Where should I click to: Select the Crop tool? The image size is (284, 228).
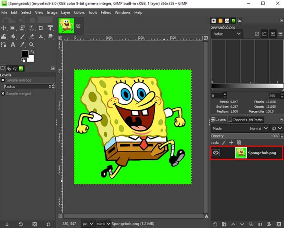[x=41, y=28]
